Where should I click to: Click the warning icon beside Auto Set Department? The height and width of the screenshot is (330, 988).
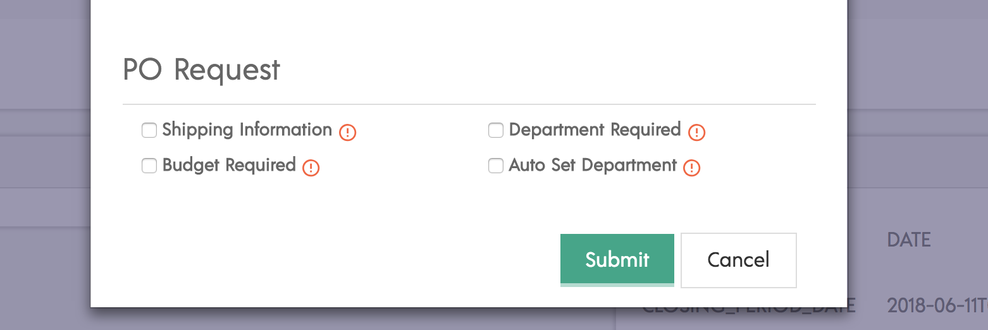(x=692, y=168)
